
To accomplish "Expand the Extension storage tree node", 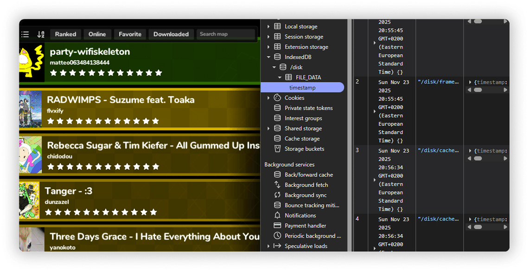I will (x=268, y=47).
